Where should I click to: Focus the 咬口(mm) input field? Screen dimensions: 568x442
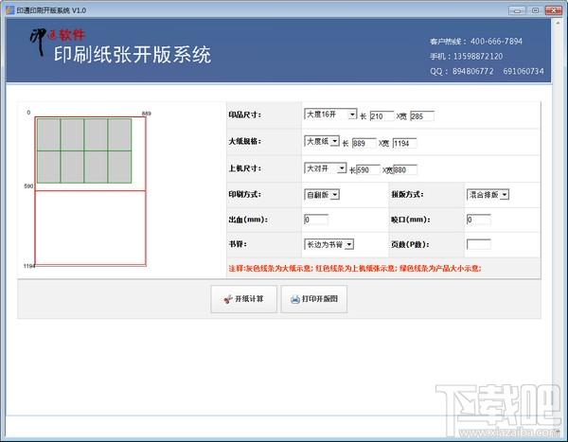point(478,220)
